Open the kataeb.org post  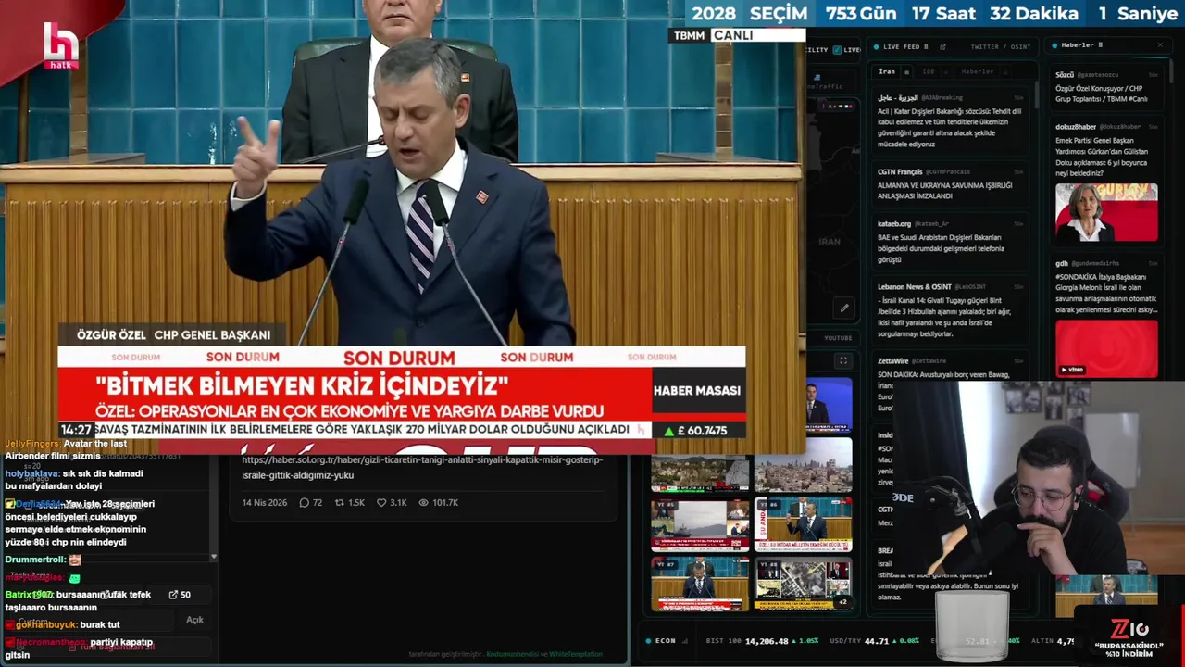[951, 241]
